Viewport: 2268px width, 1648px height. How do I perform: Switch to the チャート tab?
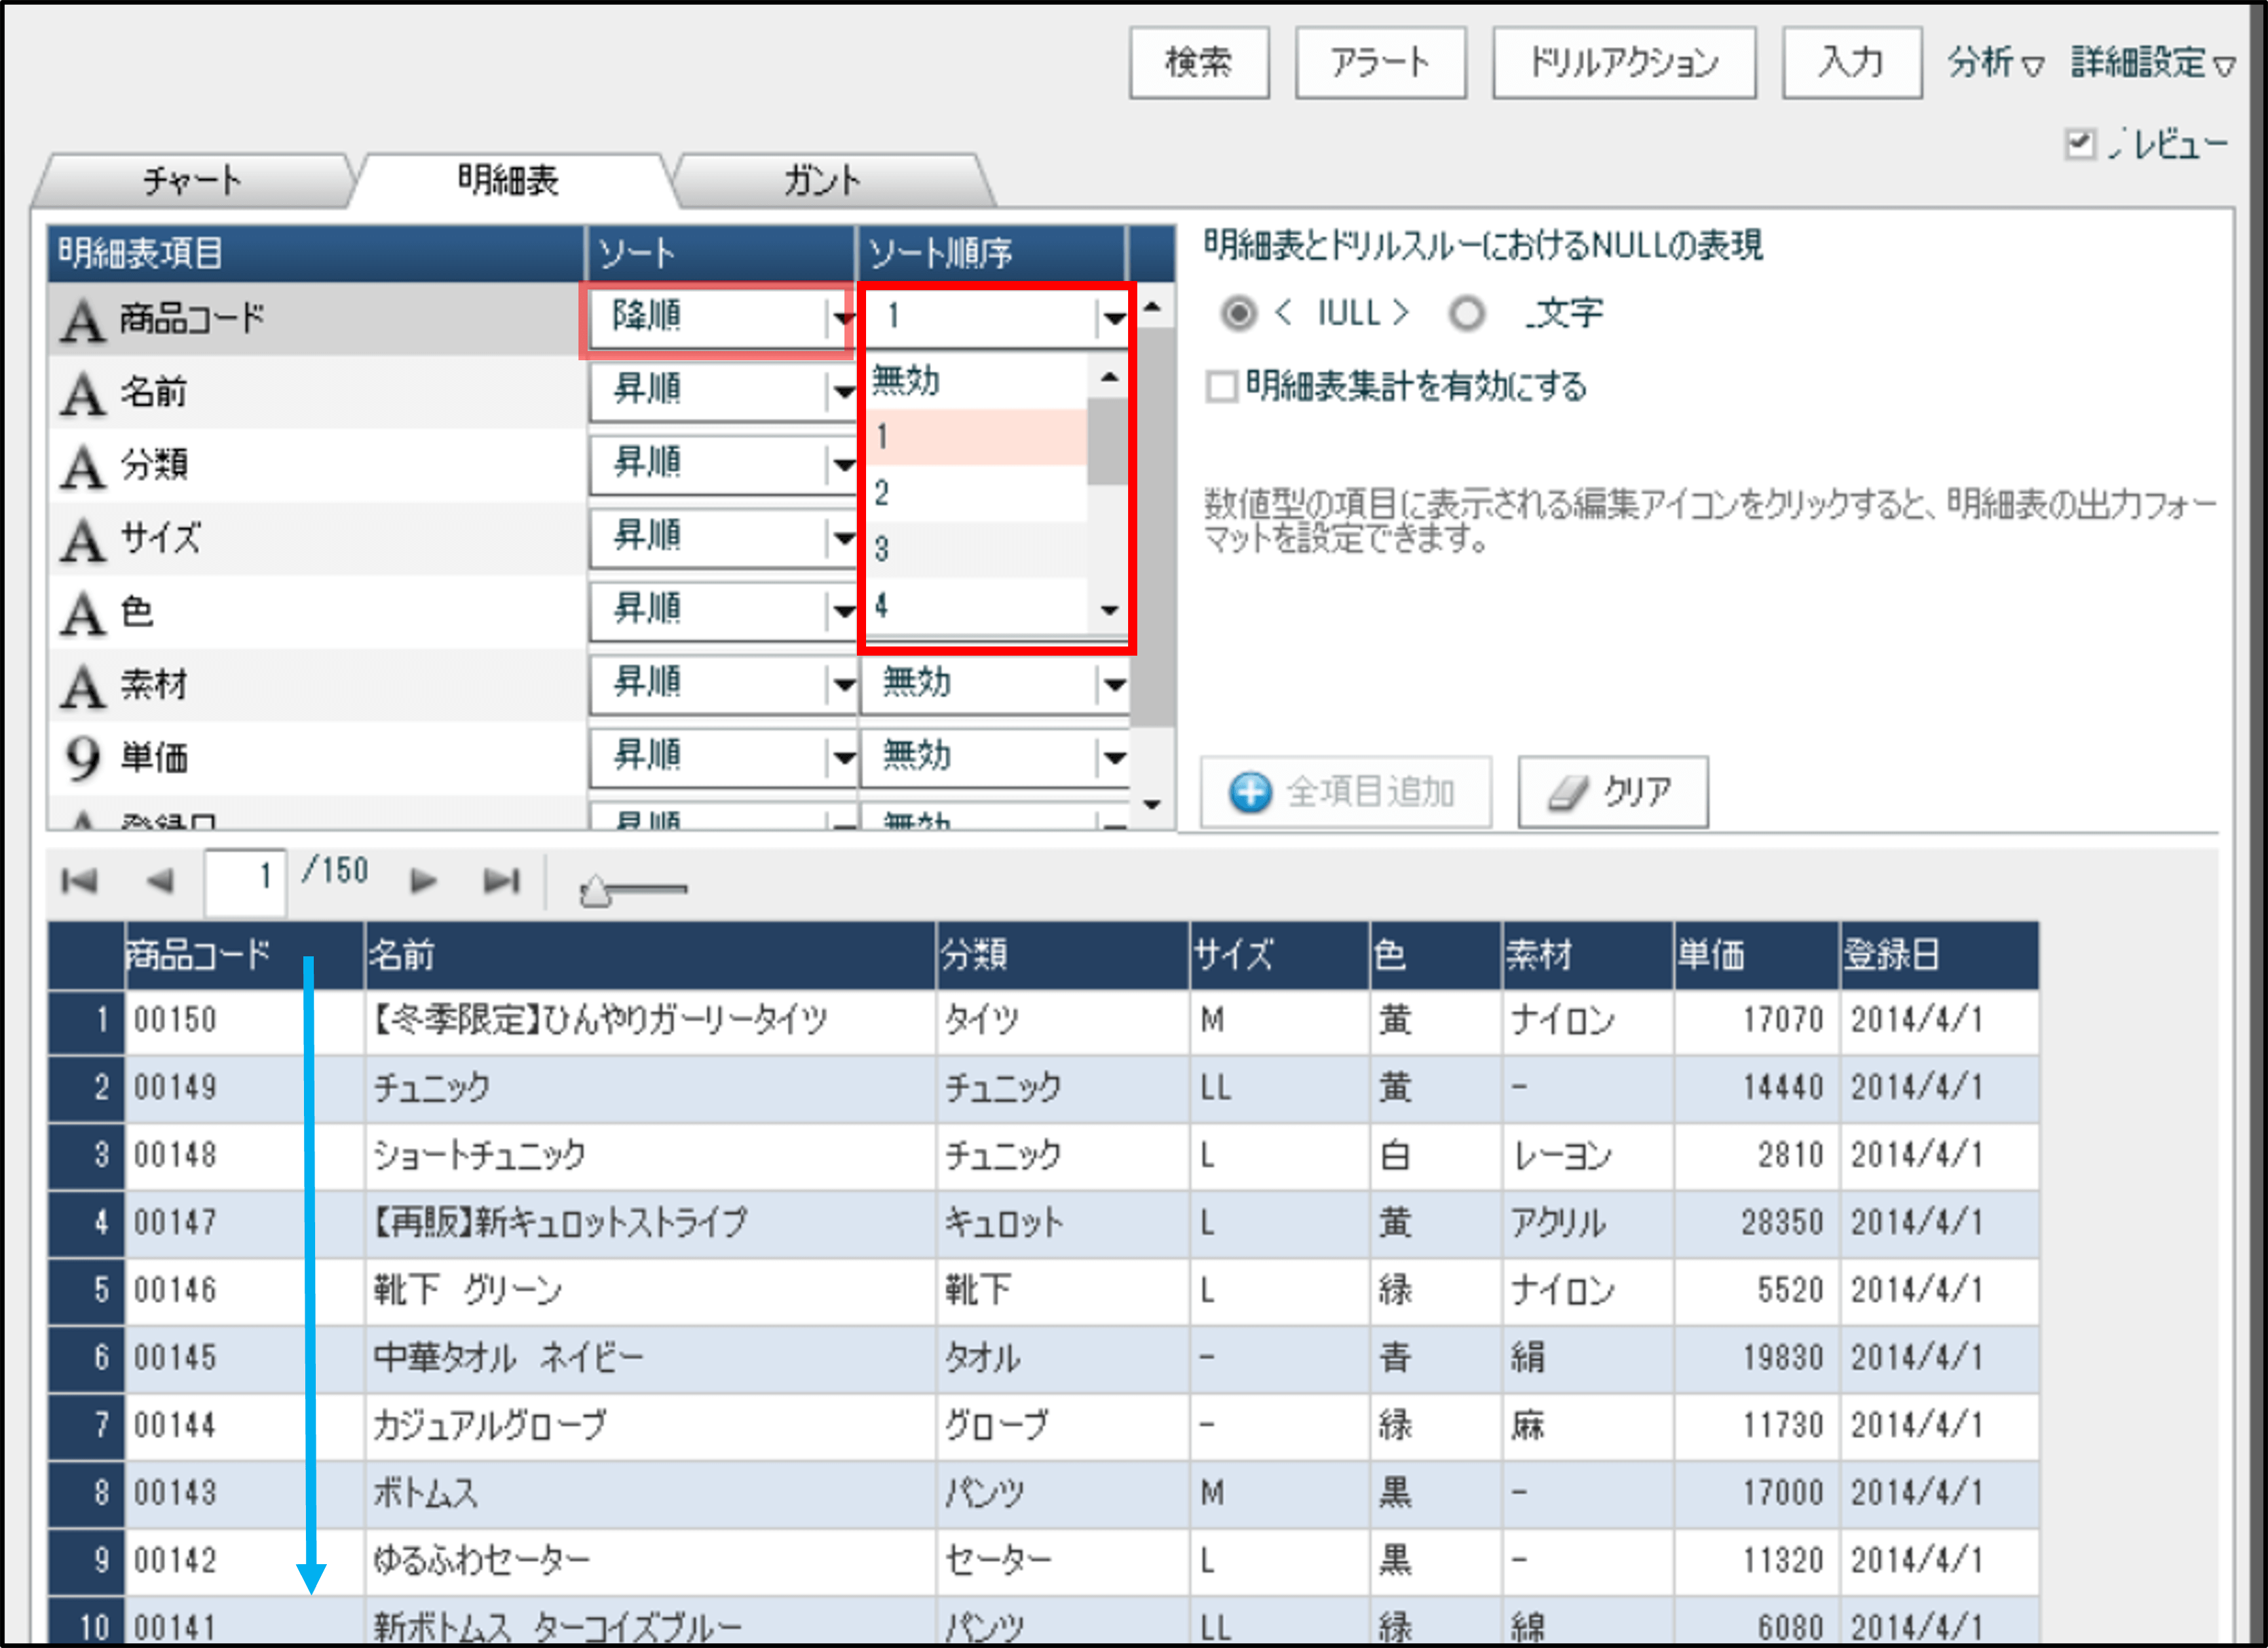(192, 181)
